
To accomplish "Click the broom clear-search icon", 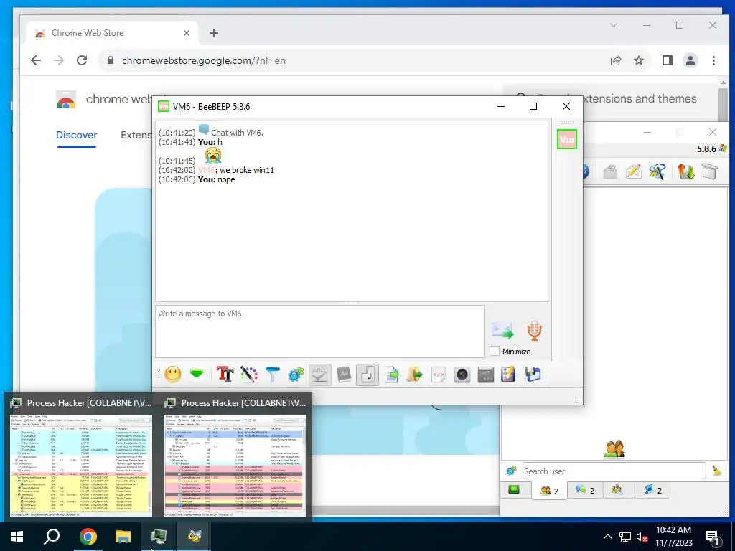I will [x=717, y=471].
